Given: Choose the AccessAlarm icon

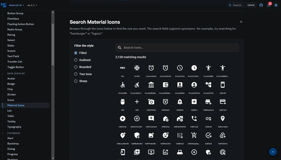Looking at the screenshot, I should 151,68.
